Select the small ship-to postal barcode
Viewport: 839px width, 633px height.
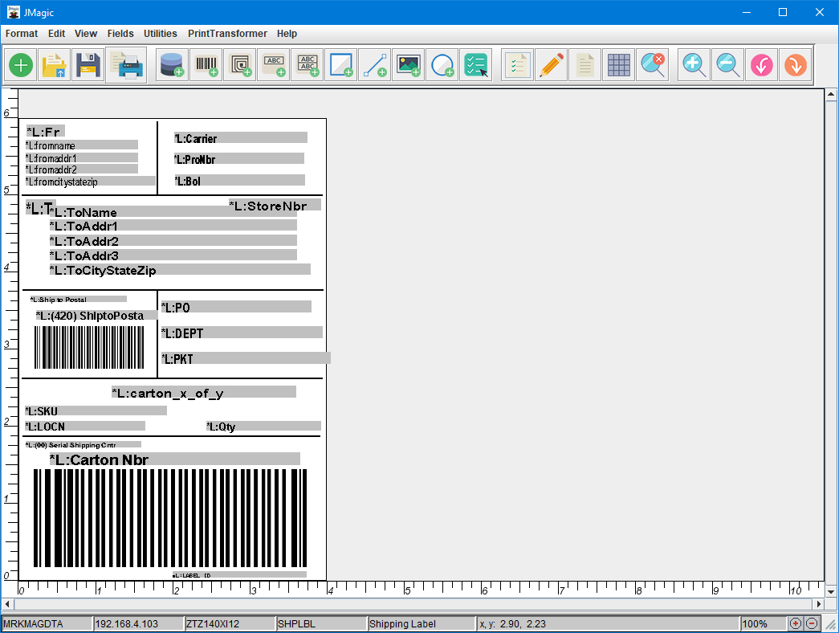coord(89,347)
